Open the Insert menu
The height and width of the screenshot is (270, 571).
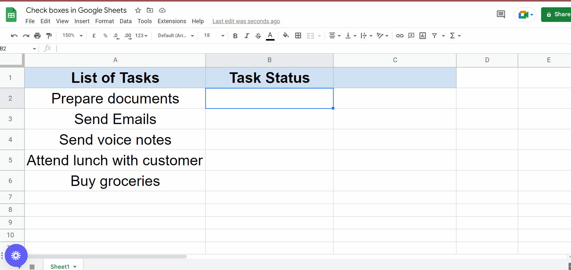(82, 21)
